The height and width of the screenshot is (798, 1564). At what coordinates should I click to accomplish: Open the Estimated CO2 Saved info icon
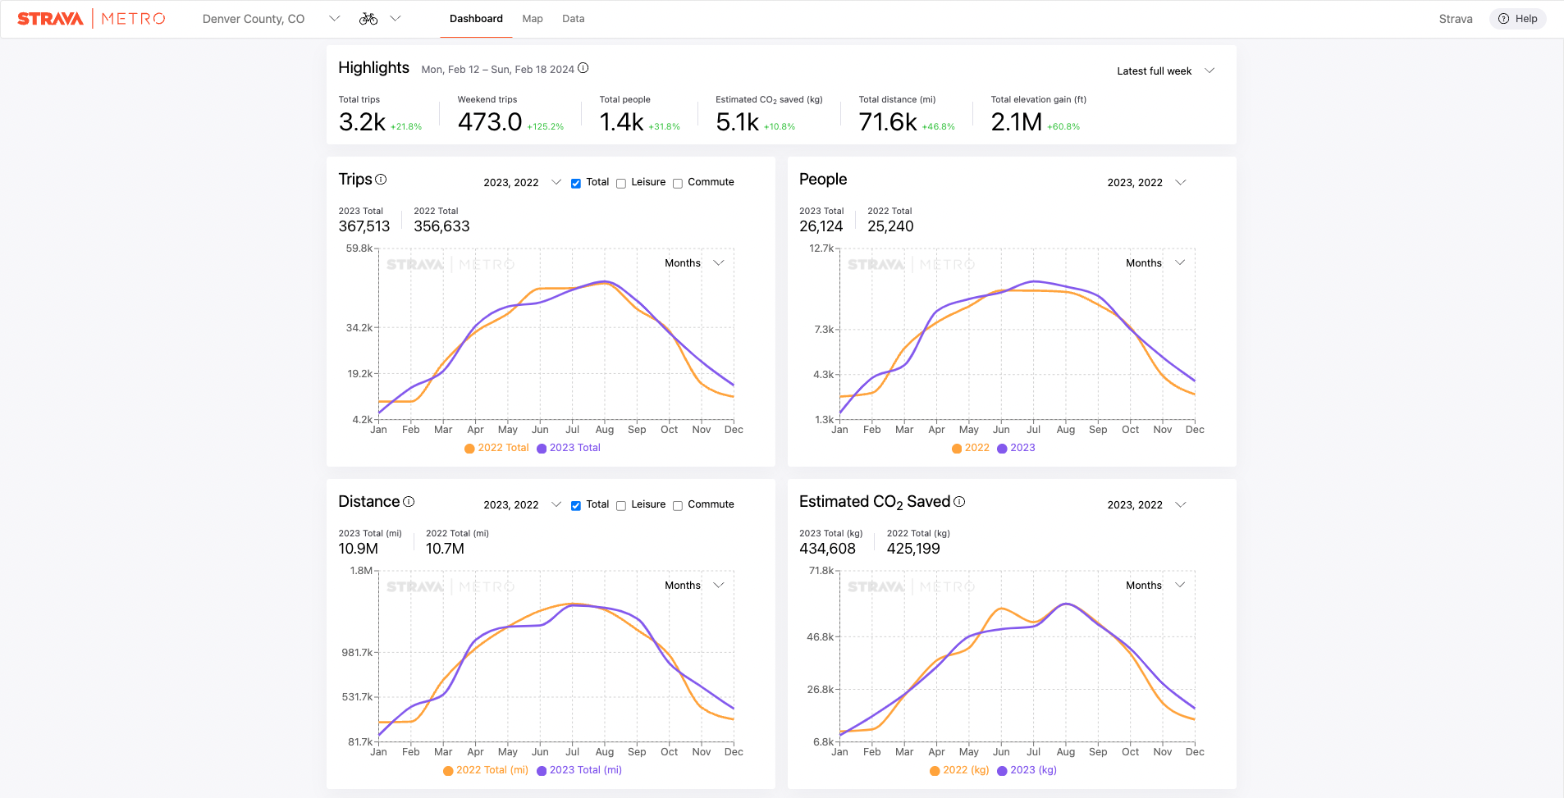click(x=959, y=501)
